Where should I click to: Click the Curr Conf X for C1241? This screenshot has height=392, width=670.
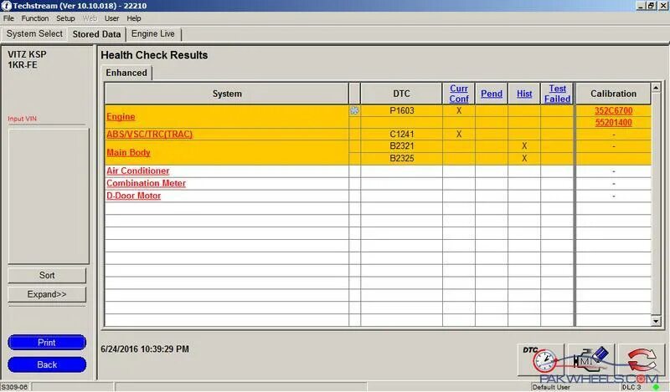coord(459,134)
